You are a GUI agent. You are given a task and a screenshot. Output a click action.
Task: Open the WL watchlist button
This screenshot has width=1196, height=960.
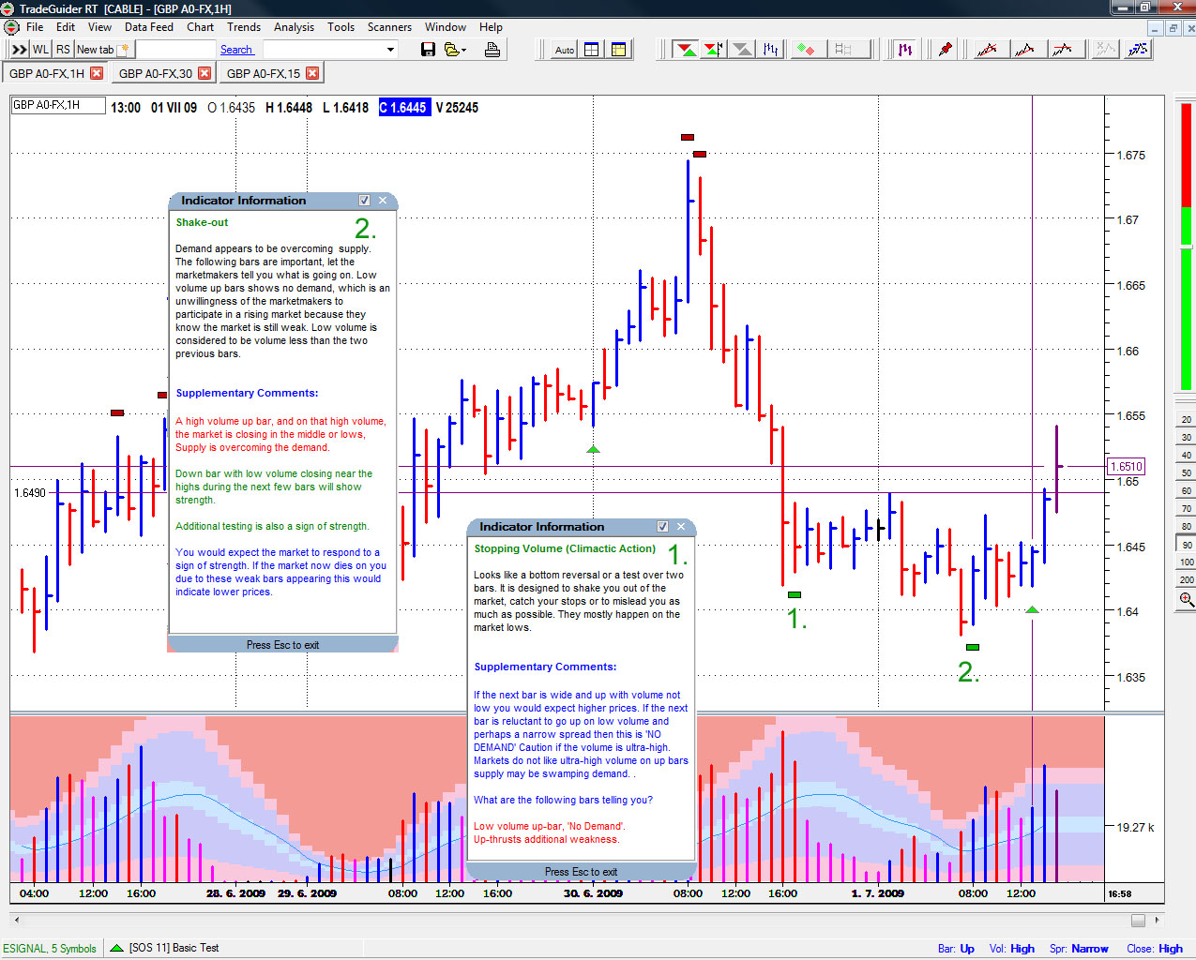point(41,50)
